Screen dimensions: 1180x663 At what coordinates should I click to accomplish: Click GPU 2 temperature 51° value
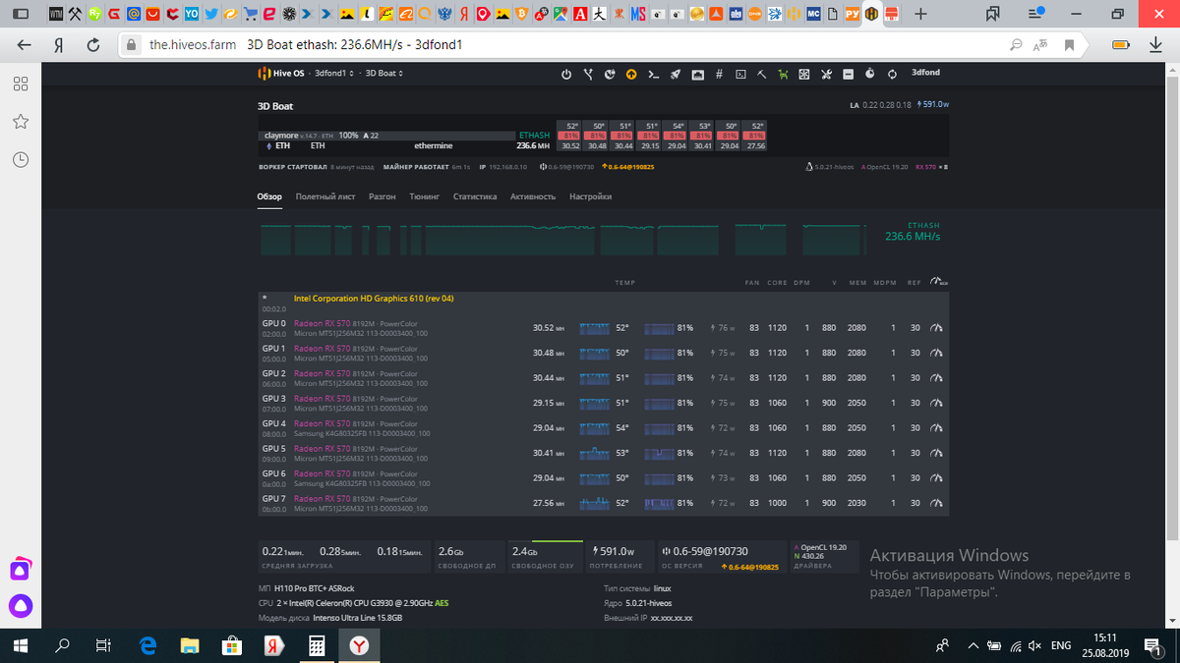click(x=622, y=378)
